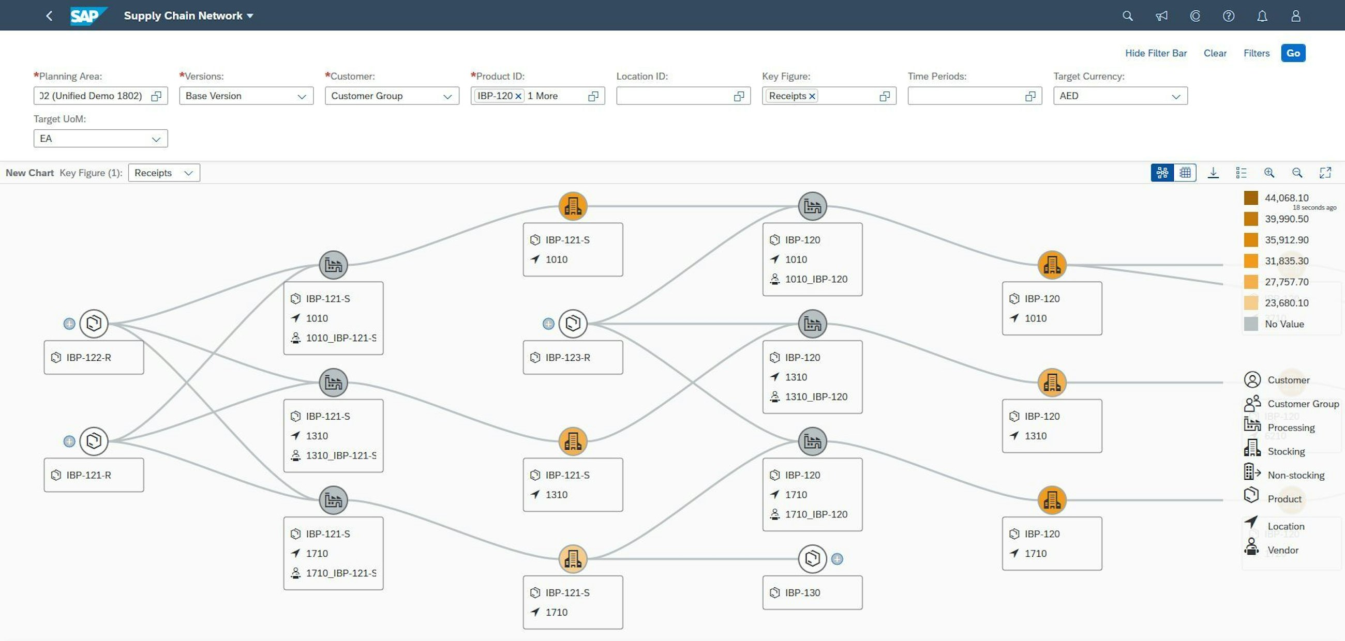Image resolution: width=1345 pixels, height=641 pixels.
Task: Zoom out of the network chart
Action: pos(1297,173)
